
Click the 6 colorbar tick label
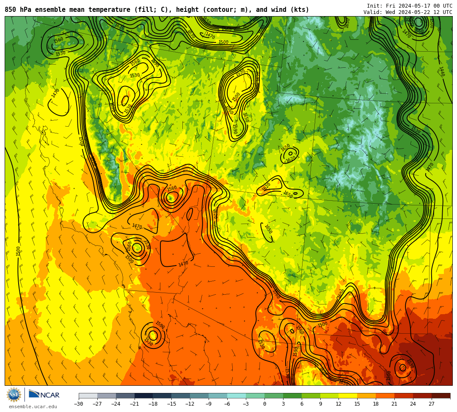pos(302,404)
